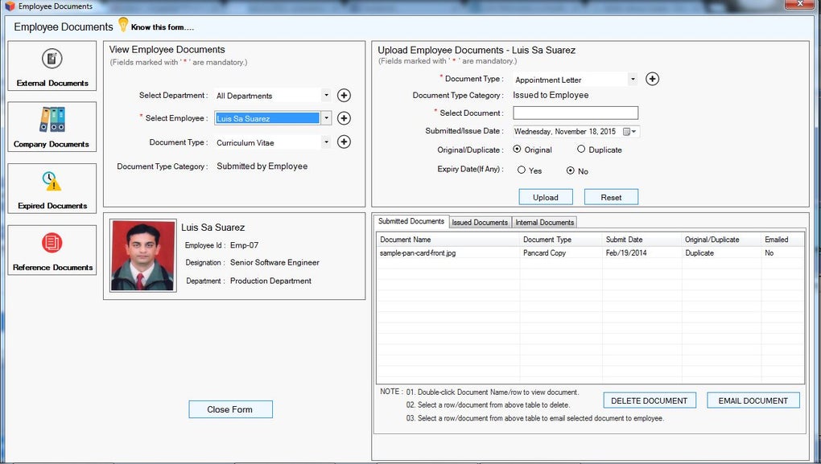Screen dimensions: 821x464
Task: Switch to Internal Documents tab
Action: point(545,222)
